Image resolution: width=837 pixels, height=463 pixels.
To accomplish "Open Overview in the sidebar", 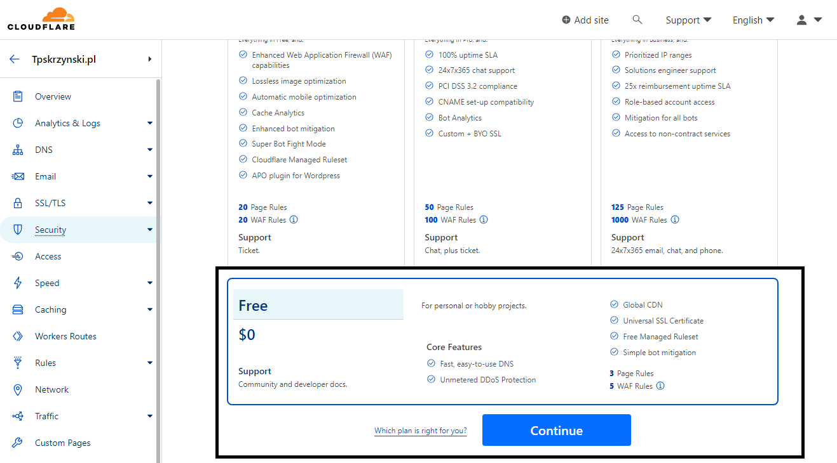I will [x=53, y=96].
